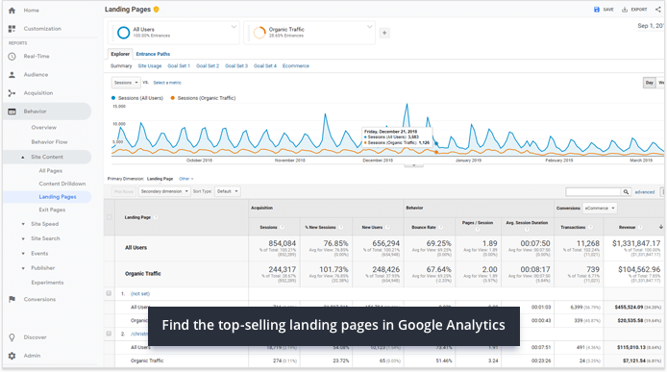Click the Export button

pyautogui.click(x=634, y=10)
